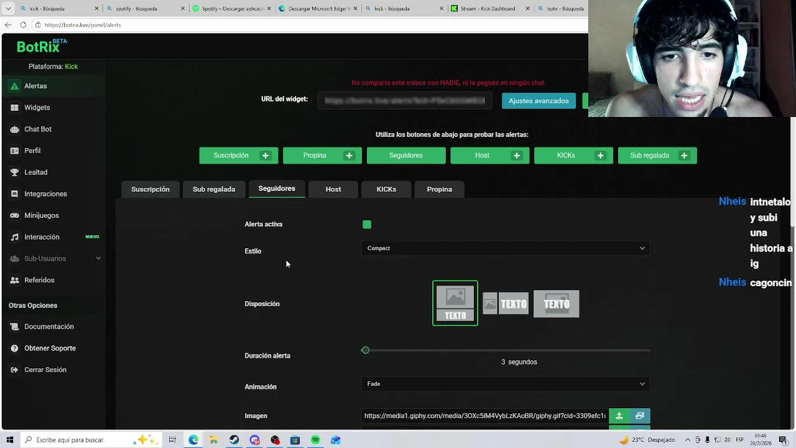Open the Chat Bot sidebar icon
Viewport: 796px width, 448px height.
[14, 129]
